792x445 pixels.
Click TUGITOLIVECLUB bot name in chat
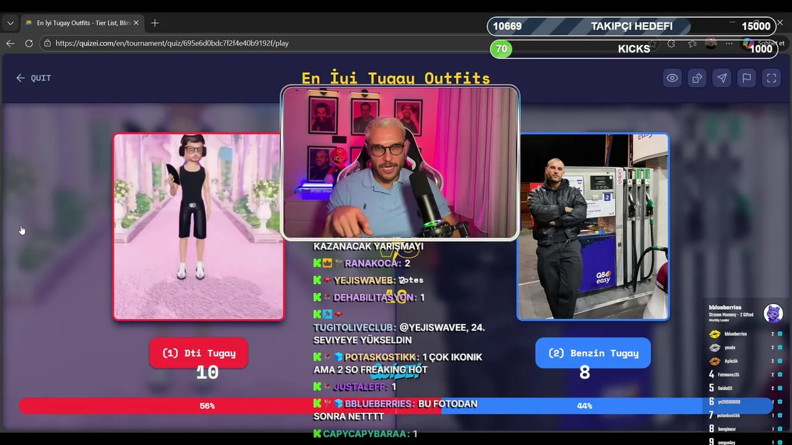point(354,328)
